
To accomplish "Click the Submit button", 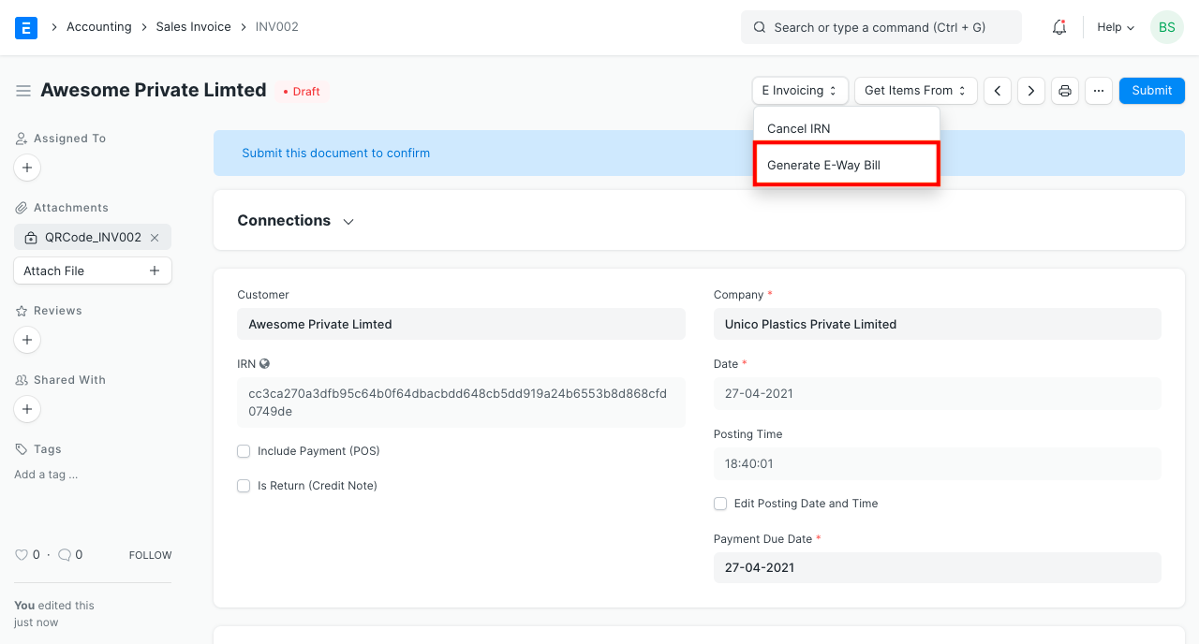I will (x=1151, y=90).
